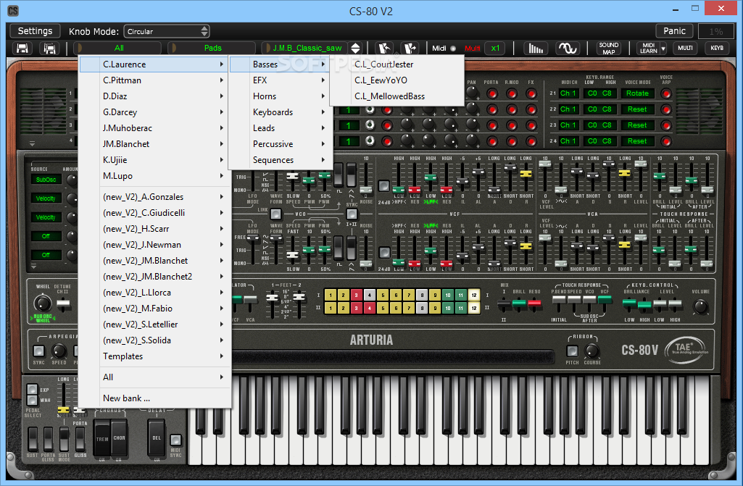Screen dimensions: 743x486
Task: Open the Leads category submenu
Action: [280, 128]
